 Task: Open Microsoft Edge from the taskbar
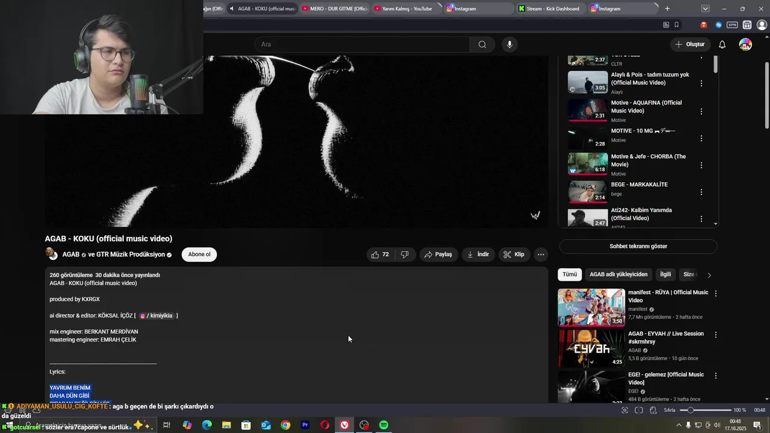click(x=207, y=425)
